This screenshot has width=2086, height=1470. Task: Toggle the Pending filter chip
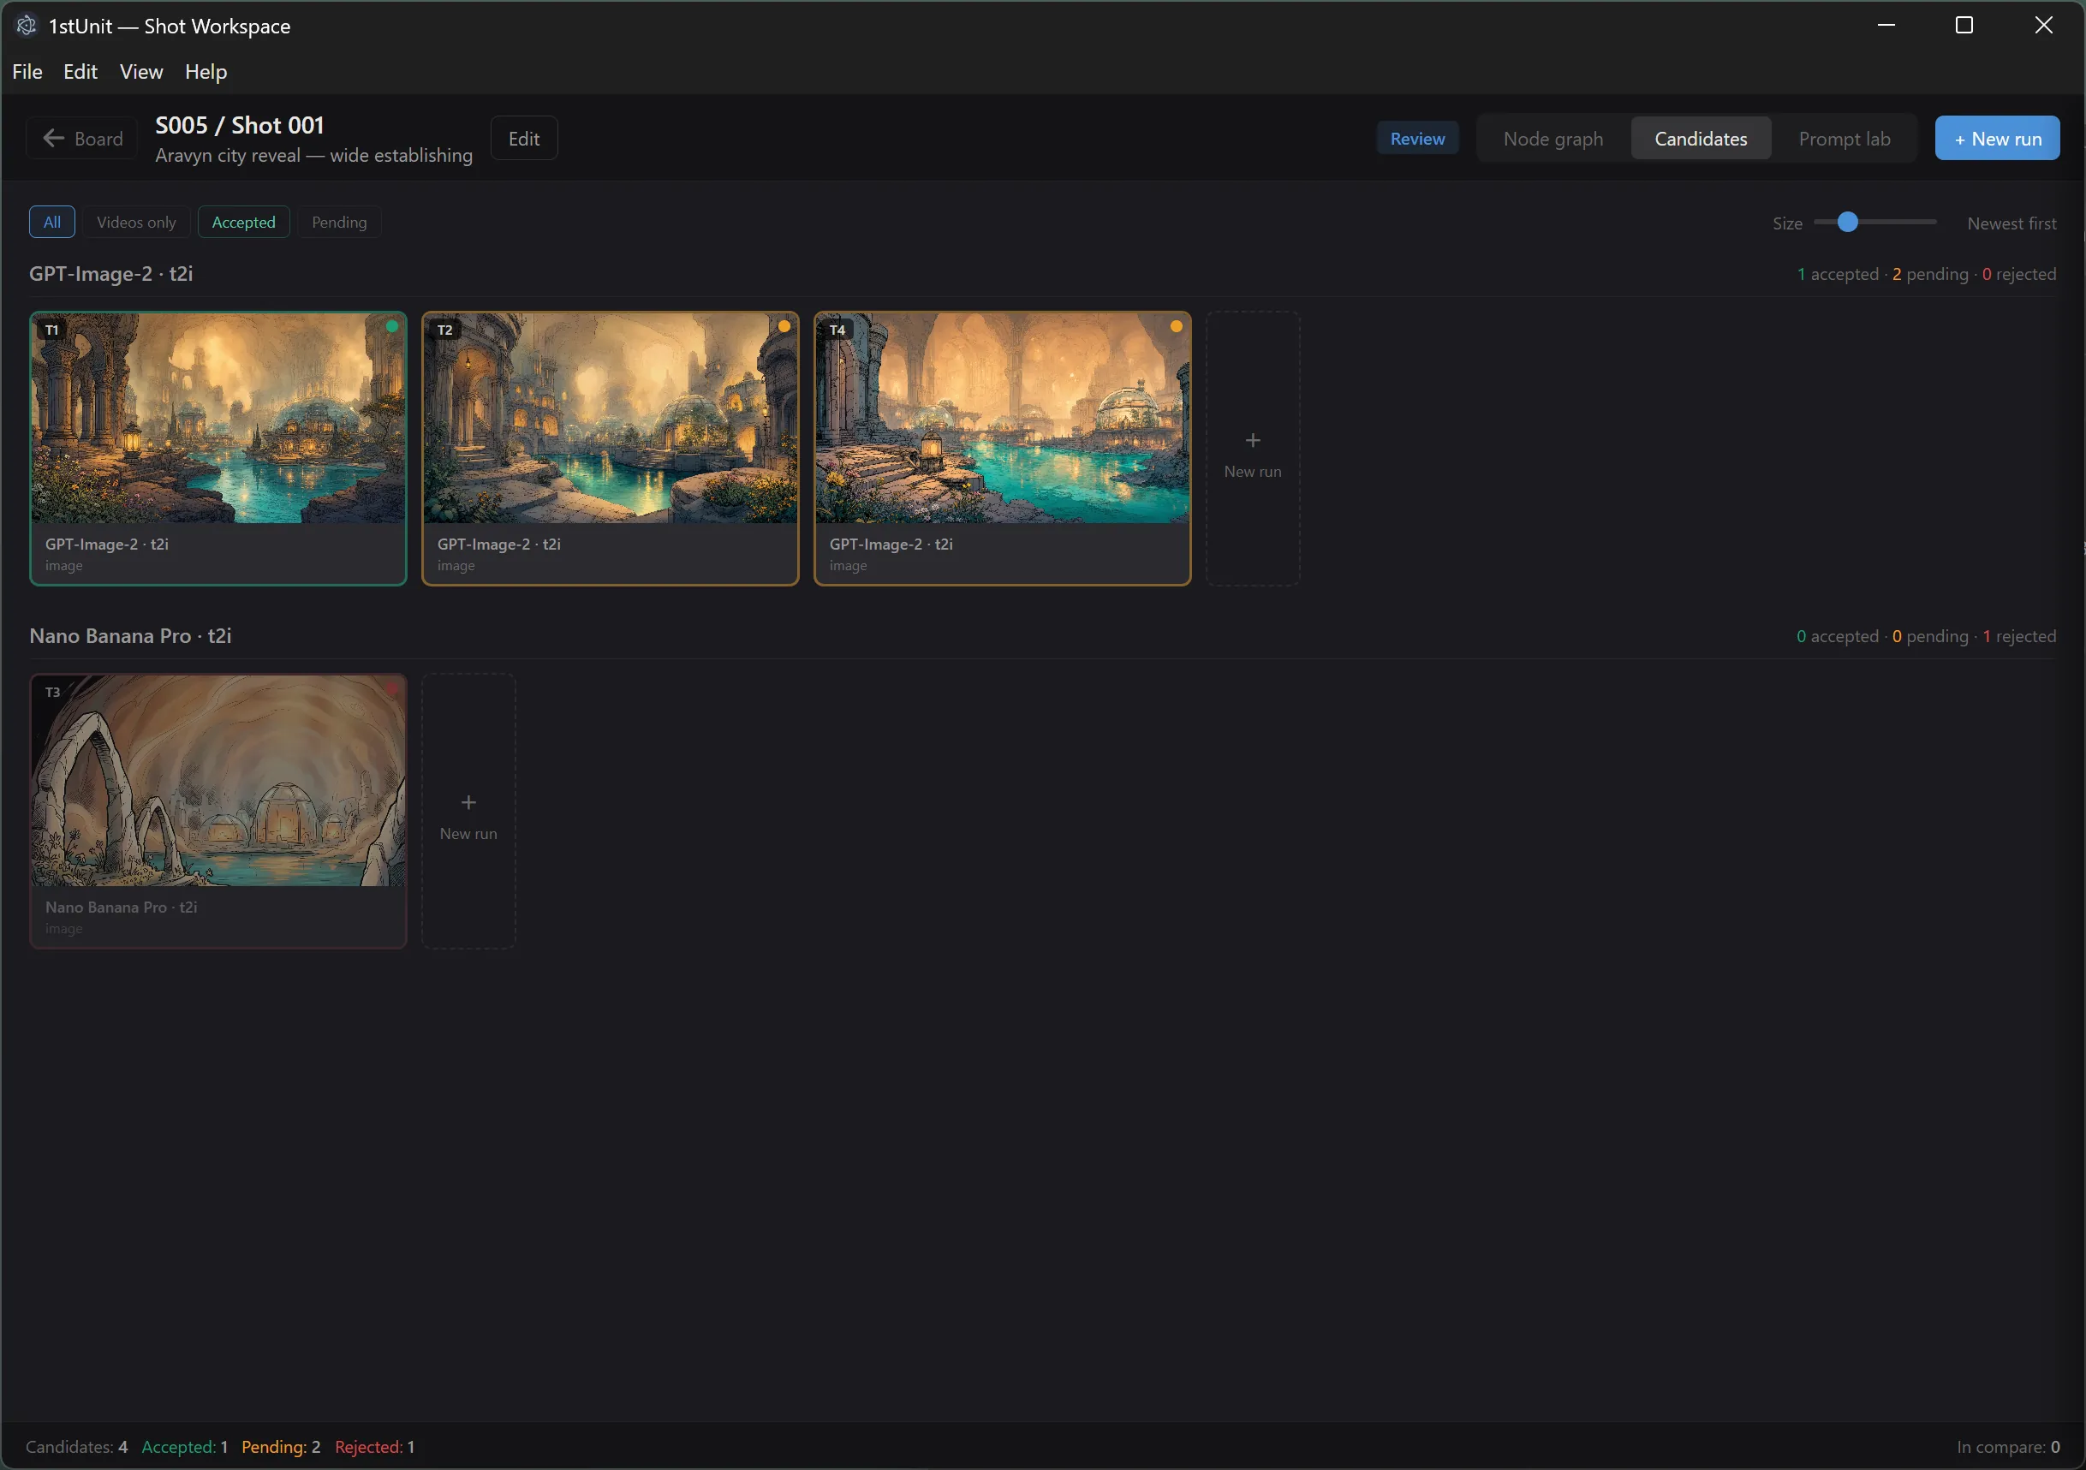tap(339, 222)
